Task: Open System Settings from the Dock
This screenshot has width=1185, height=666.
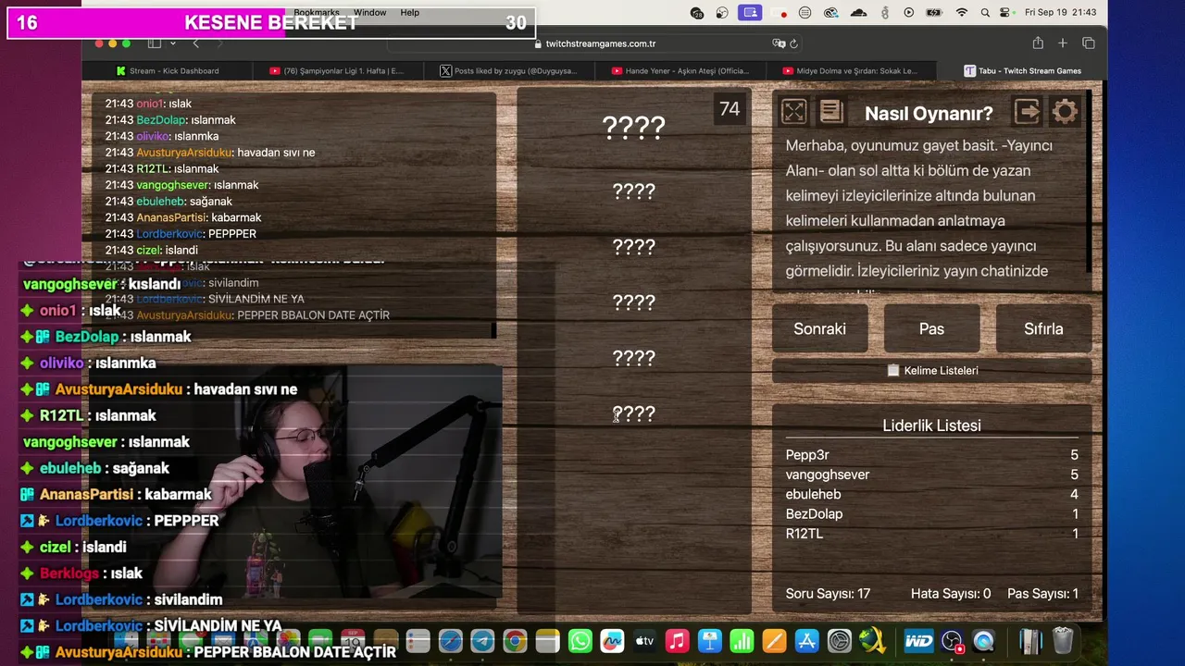Action: [x=839, y=640]
